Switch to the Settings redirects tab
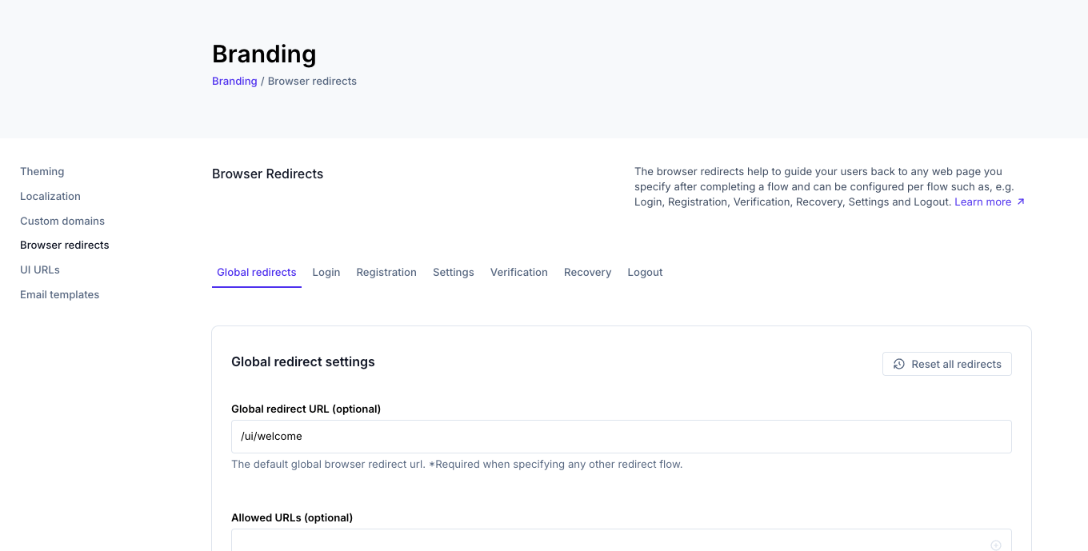 pos(454,272)
